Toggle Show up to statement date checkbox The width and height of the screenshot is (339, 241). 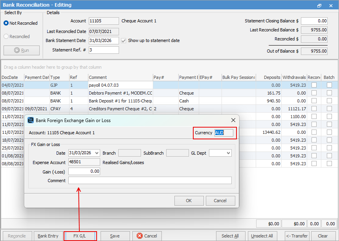point(123,40)
